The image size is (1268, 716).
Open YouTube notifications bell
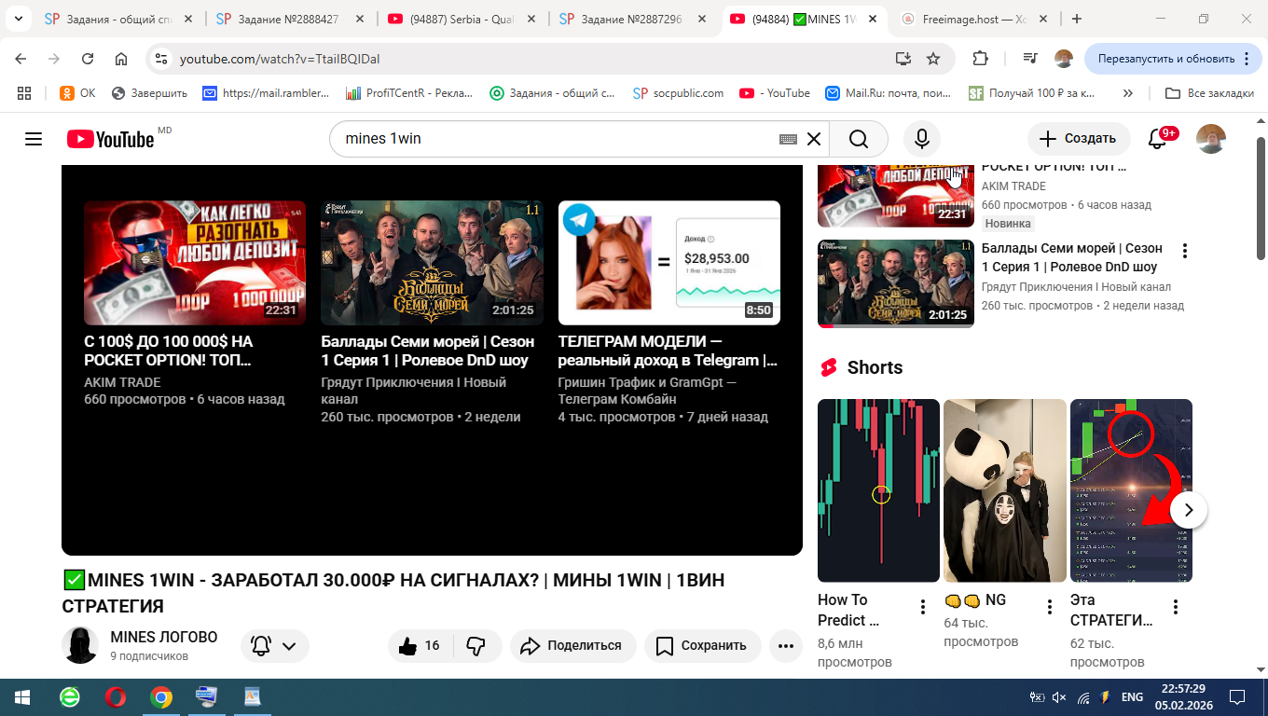point(1157,139)
